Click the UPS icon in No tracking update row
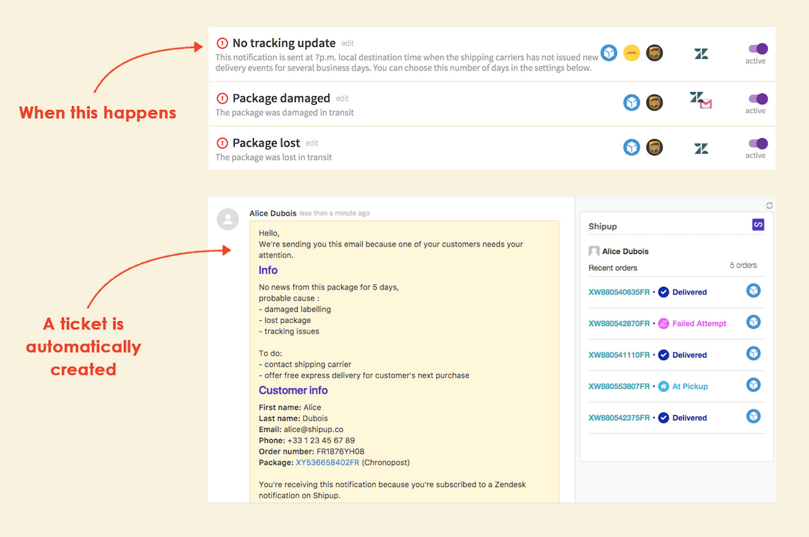Image resolution: width=809 pixels, height=537 pixels. pos(654,53)
